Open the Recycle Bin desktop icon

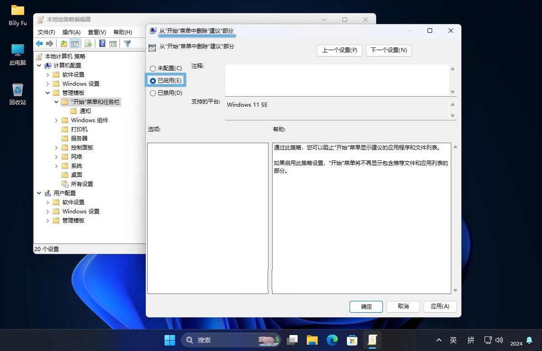[18, 93]
